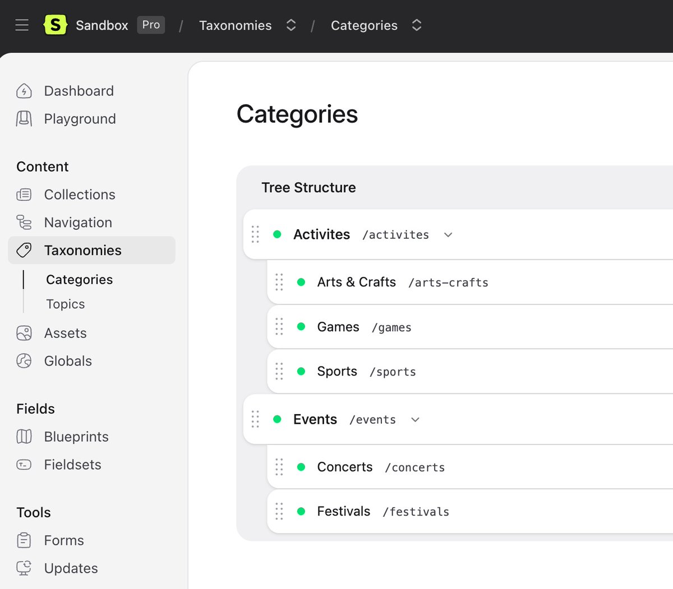
Task: Click the /activites slug text
Action: (x=395, y=235)
